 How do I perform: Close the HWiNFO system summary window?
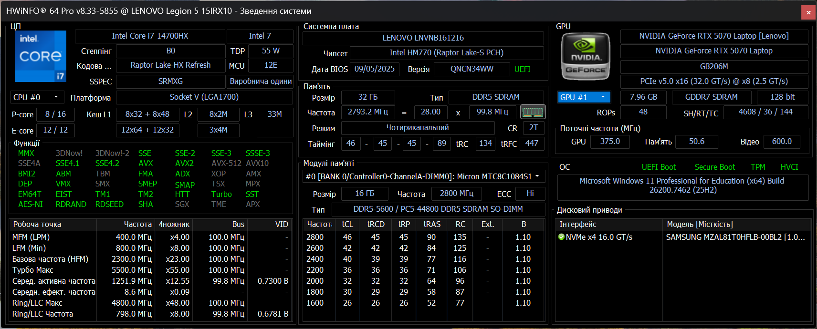pos(808,12)
